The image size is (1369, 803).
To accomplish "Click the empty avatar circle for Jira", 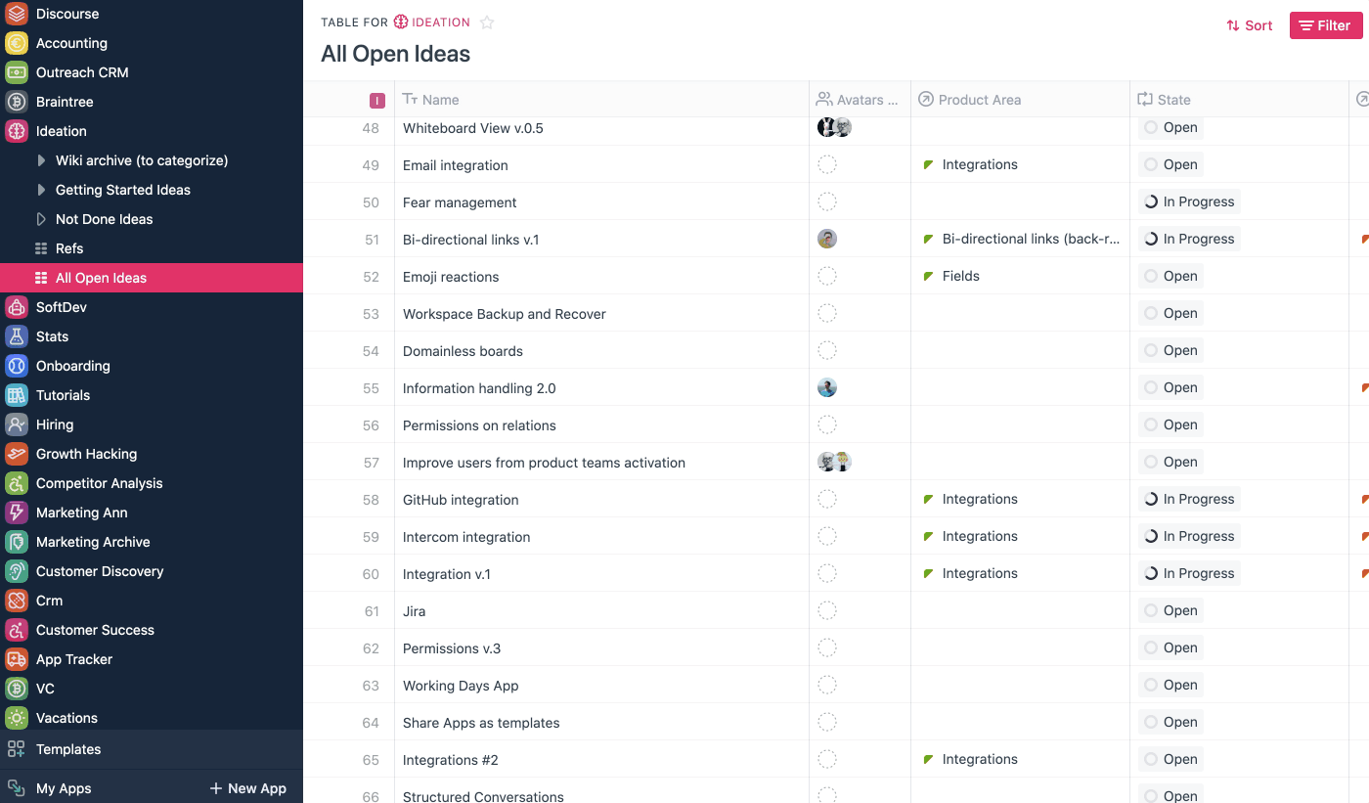I will coord(827,611).
